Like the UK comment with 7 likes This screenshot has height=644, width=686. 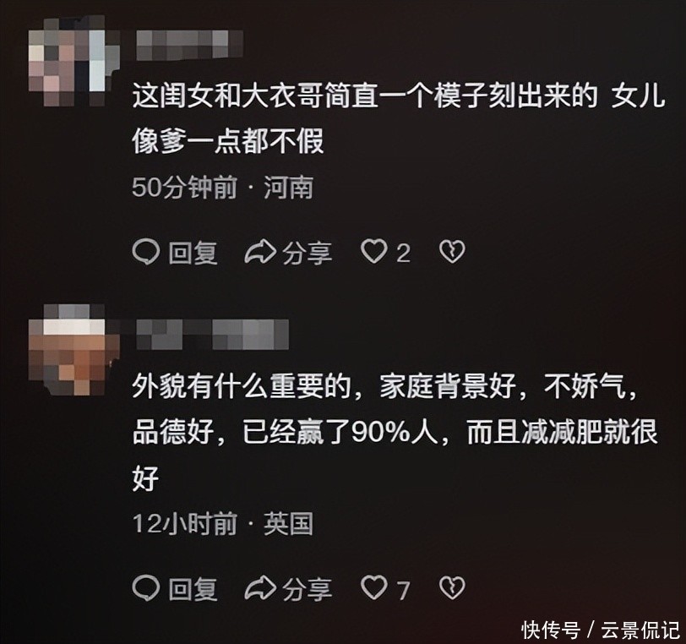pos(374,587)
